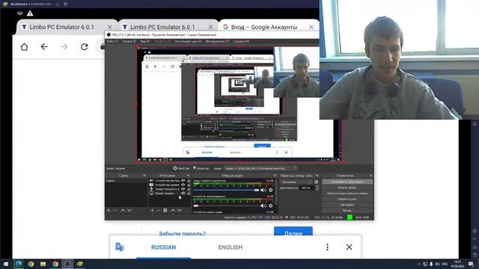479x269 pixels.
Task: Open OBS Настройки from the controls panel
Action: pos(347,205)
